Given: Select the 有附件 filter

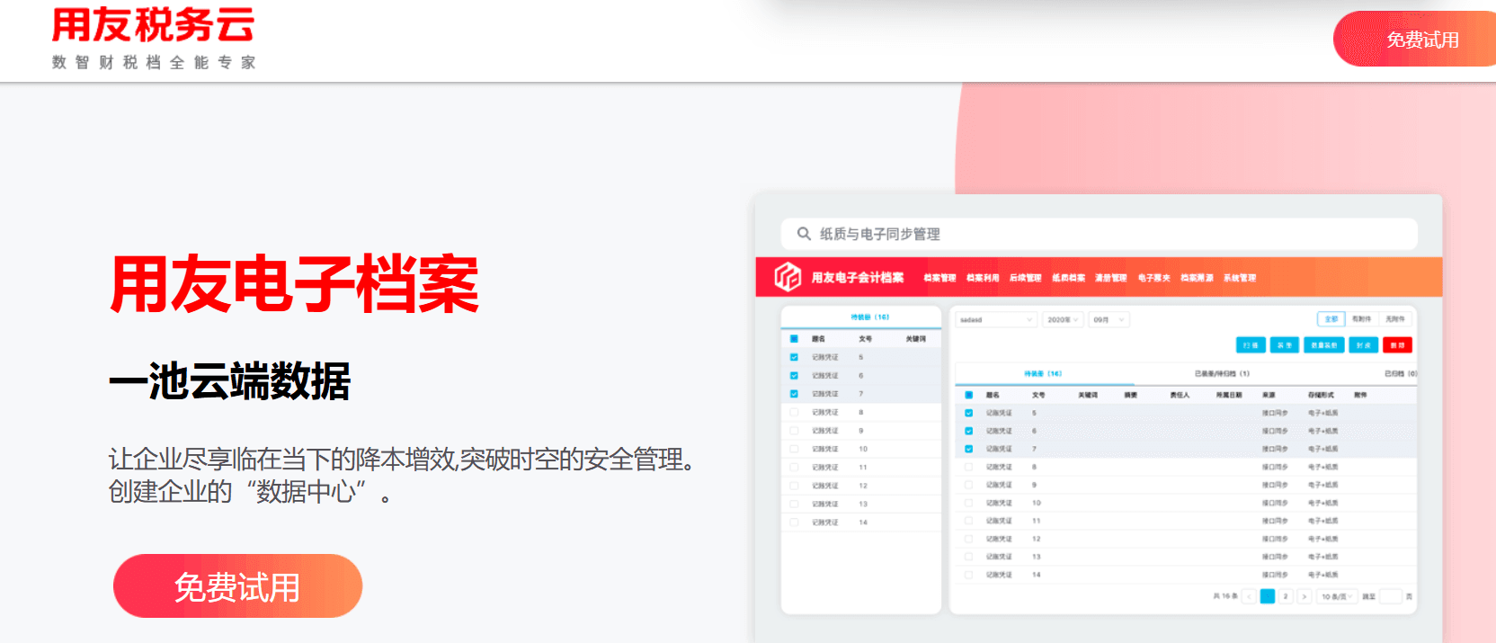Looking at the screenshot, I should pos(1361,319).
